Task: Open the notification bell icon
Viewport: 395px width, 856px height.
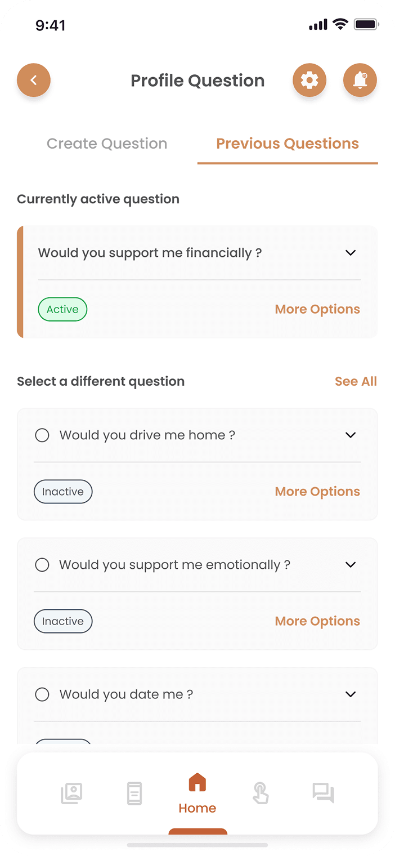Action: tap(360, 80)
